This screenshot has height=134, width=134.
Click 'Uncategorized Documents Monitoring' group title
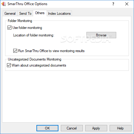(x=35, y=59)
